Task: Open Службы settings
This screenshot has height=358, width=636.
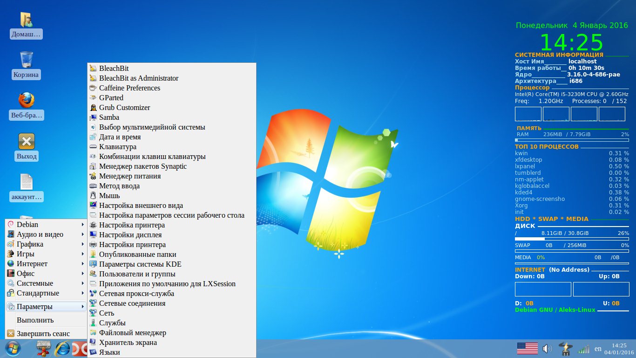Action: pyautogui.click(x=172, y=323)
